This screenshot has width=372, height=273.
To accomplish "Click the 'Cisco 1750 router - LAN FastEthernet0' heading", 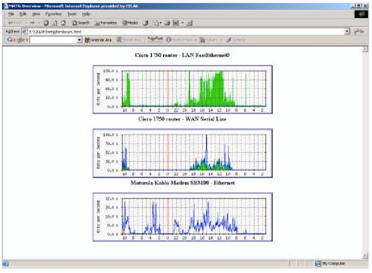I will (182, 55).
